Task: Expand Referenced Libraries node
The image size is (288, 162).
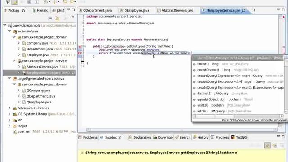Action: click(x=9, y=108)
